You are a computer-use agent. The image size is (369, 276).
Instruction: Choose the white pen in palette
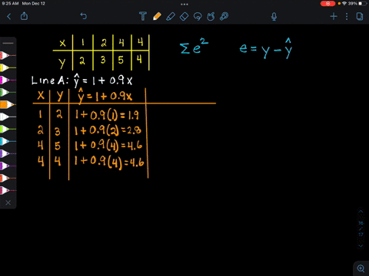[x=8, y=117]
